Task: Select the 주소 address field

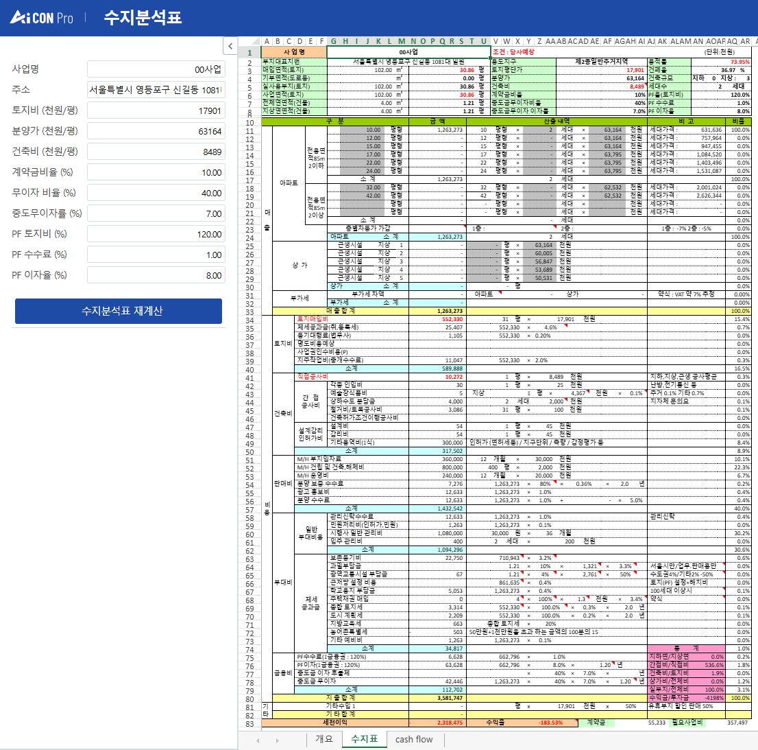Action: click(x=156, y=90)
